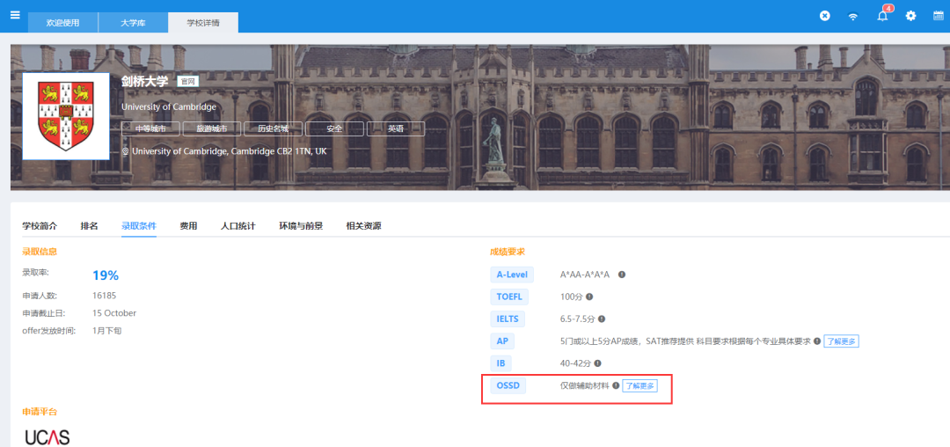
Task: Click info icon next to A-Level grades
Action: 622,275
